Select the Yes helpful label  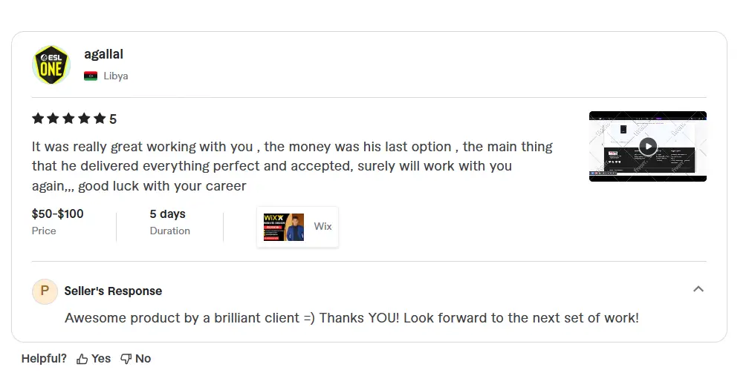101,359
